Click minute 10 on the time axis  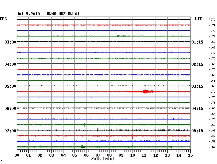pos(133,155)
